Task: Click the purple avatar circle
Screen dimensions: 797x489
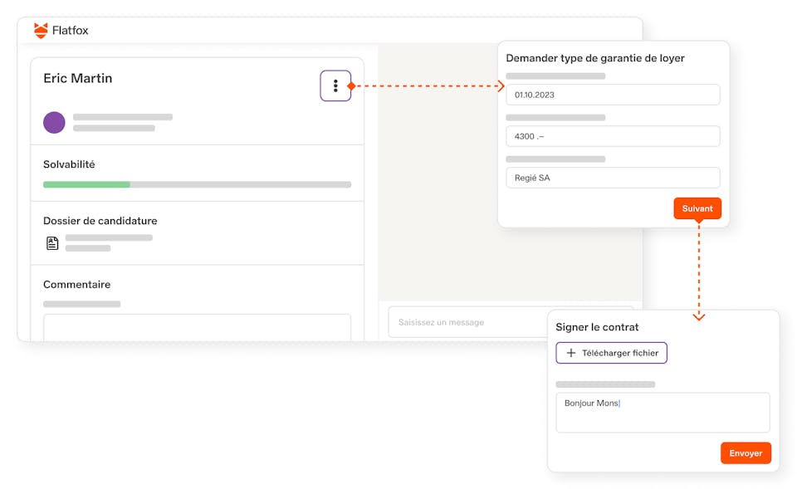Action: (54, 123)
